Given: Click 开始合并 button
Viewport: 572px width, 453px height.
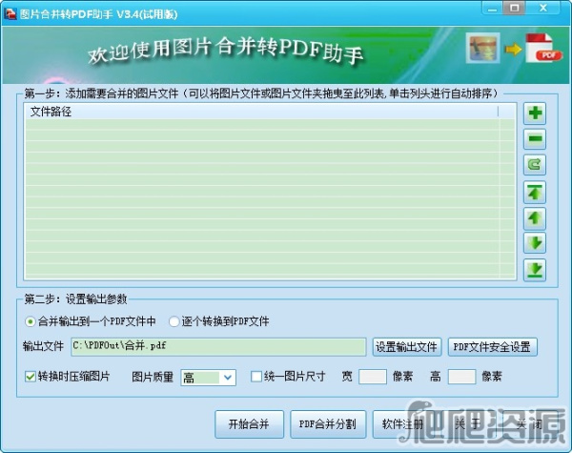Looking at the screenshot, I should coord(249,424).
